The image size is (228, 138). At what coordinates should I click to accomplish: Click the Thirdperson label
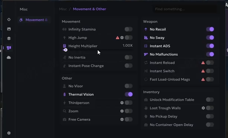point(79,103)
